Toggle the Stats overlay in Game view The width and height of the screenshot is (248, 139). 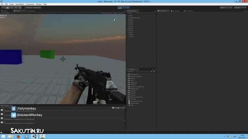pos(115,13)
